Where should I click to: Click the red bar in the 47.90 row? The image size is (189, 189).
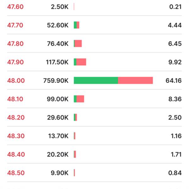(x=81, y=62)
